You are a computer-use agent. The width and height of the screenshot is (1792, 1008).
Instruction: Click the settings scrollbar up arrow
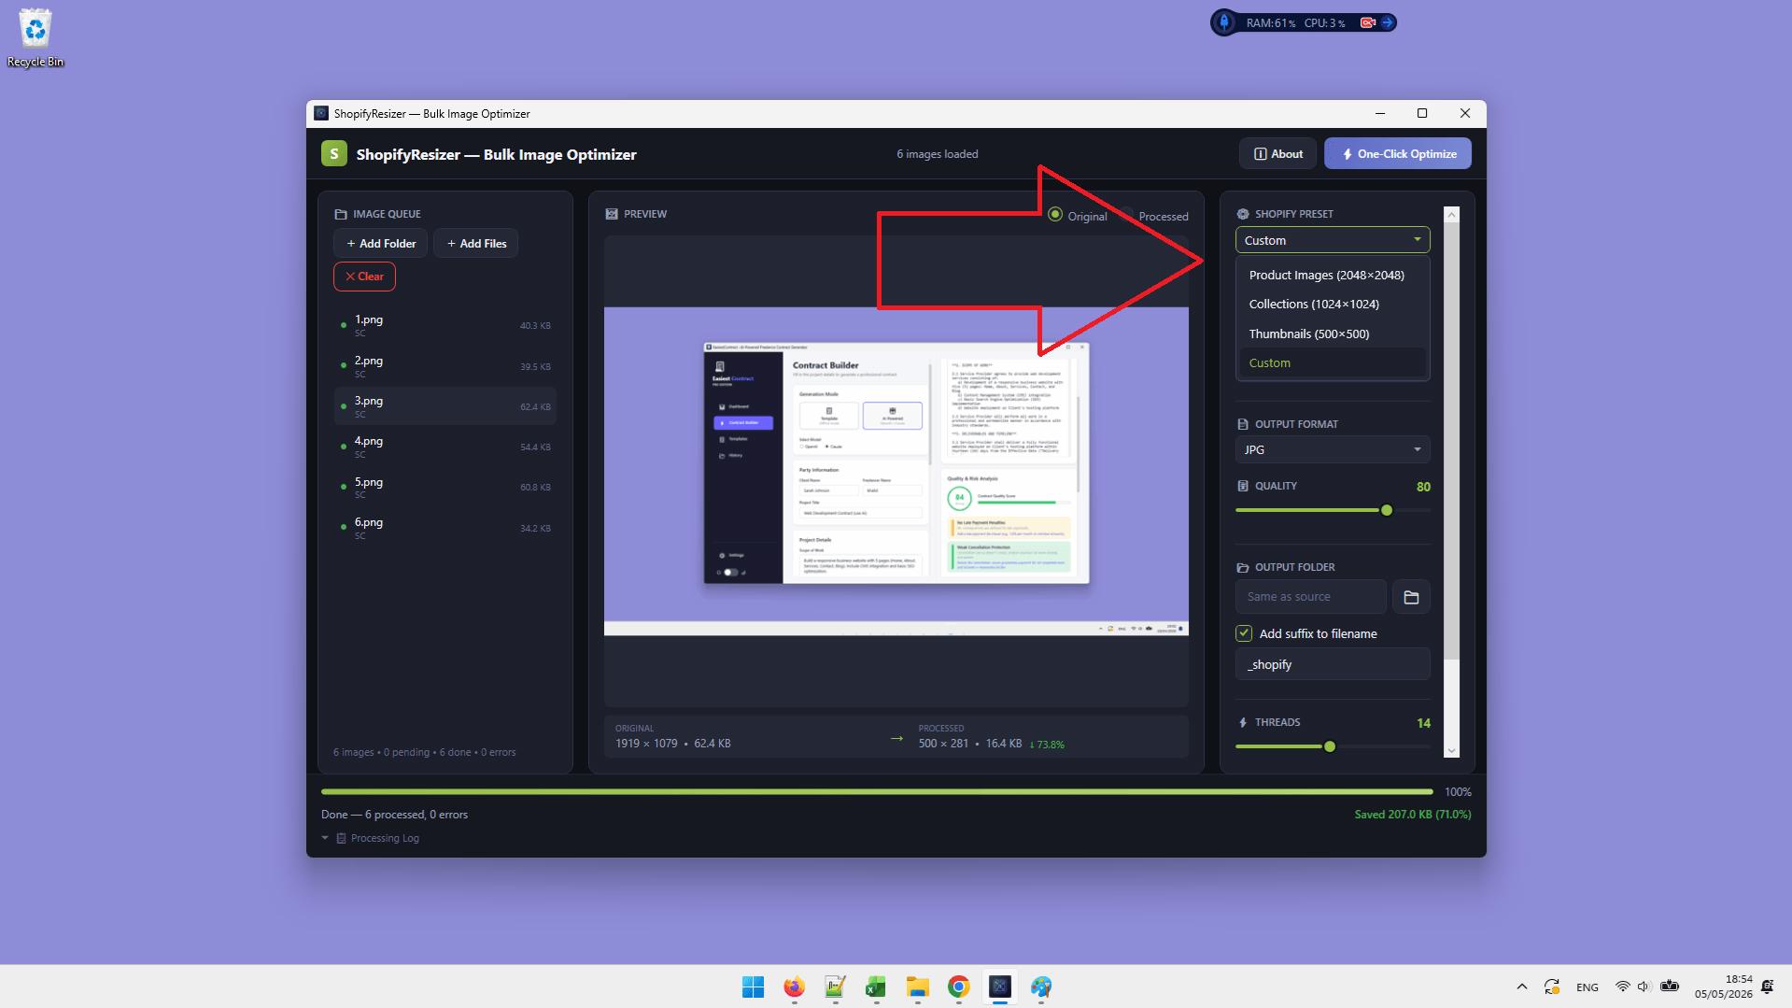[x=1451, y=215]
